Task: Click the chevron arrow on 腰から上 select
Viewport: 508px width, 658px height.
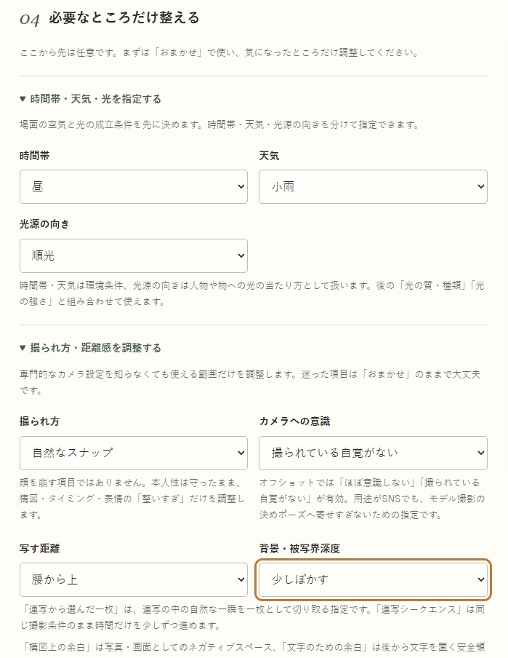Action: pyautogui.click(x=241, y=579)
